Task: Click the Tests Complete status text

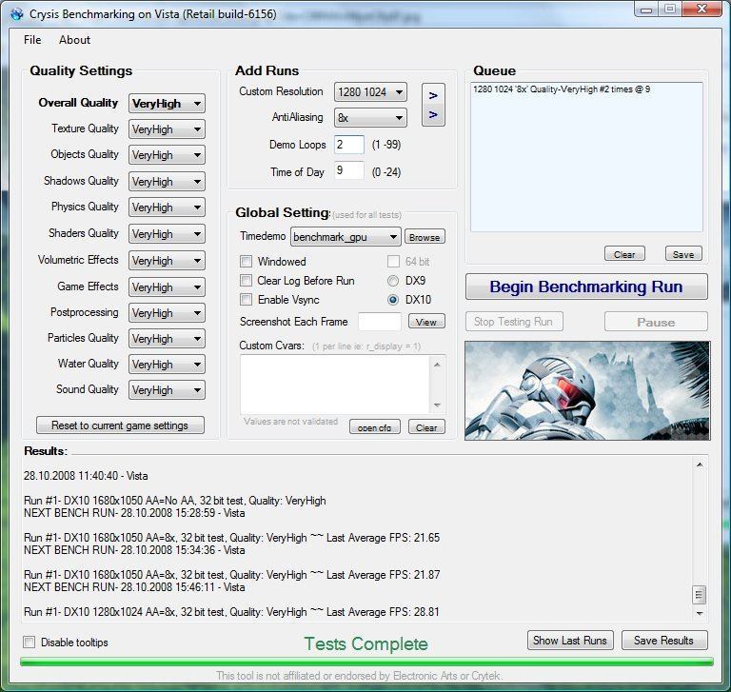Action: 365,644
